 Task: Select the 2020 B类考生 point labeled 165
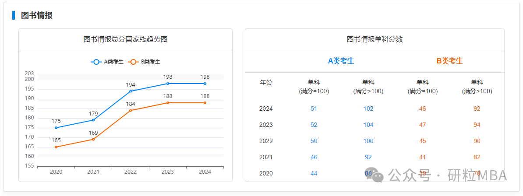tap(56, 147)
